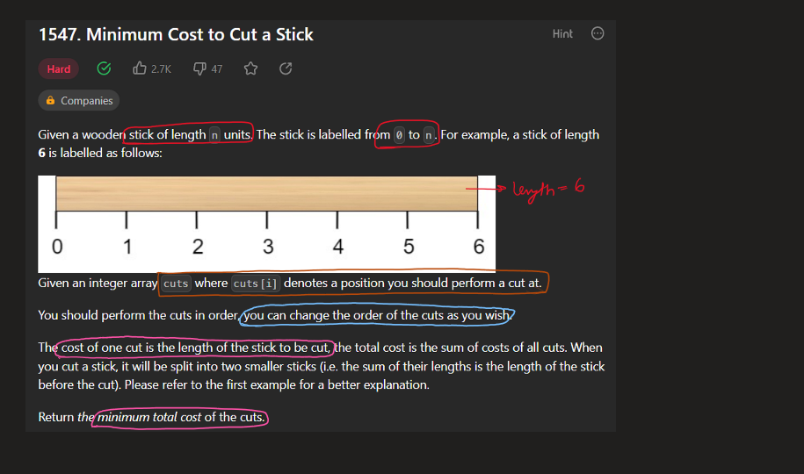Click the share arrow icon
Image resolution: width=804 pixels, height=474 pixels.
point(285,68)
